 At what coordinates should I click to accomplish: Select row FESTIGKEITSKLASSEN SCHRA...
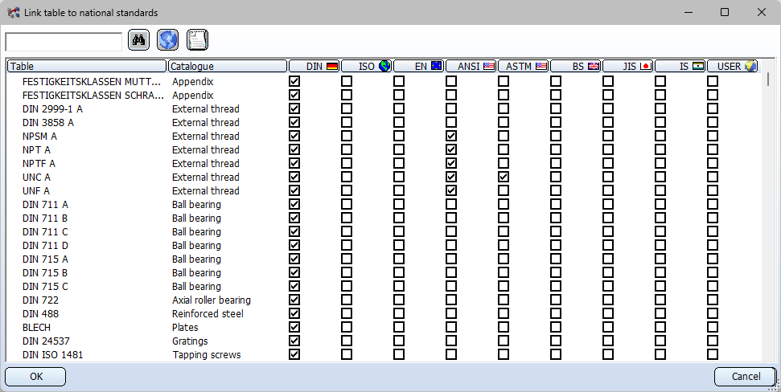92,95
